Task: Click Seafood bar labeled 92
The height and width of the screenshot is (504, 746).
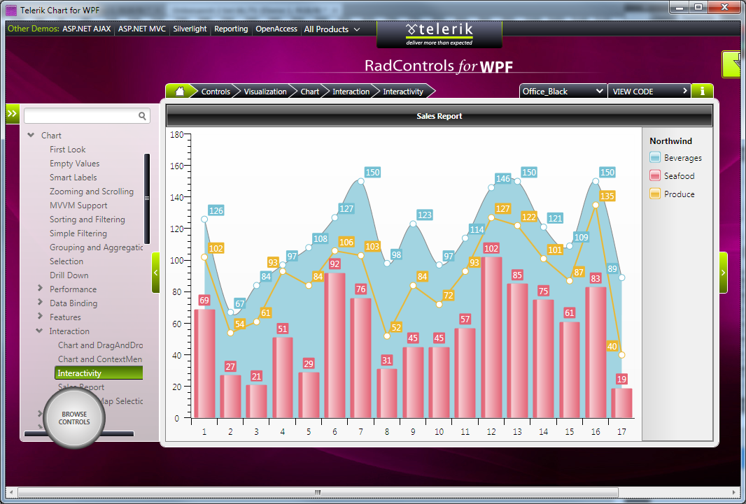Action: pos(335,345)
